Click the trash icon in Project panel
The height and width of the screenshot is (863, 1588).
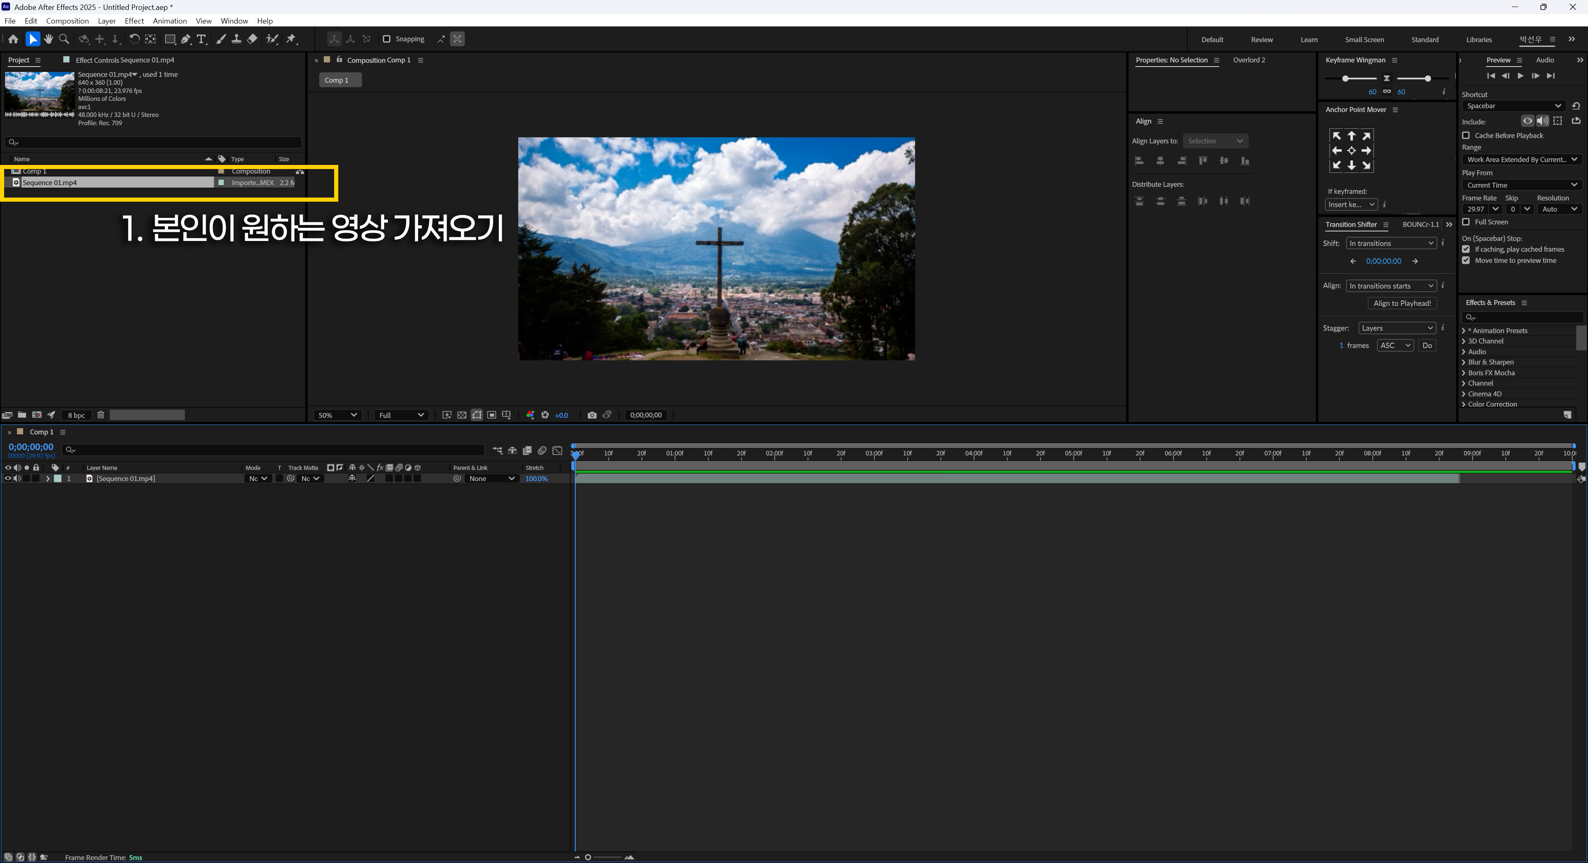click(x=100, y=415)
